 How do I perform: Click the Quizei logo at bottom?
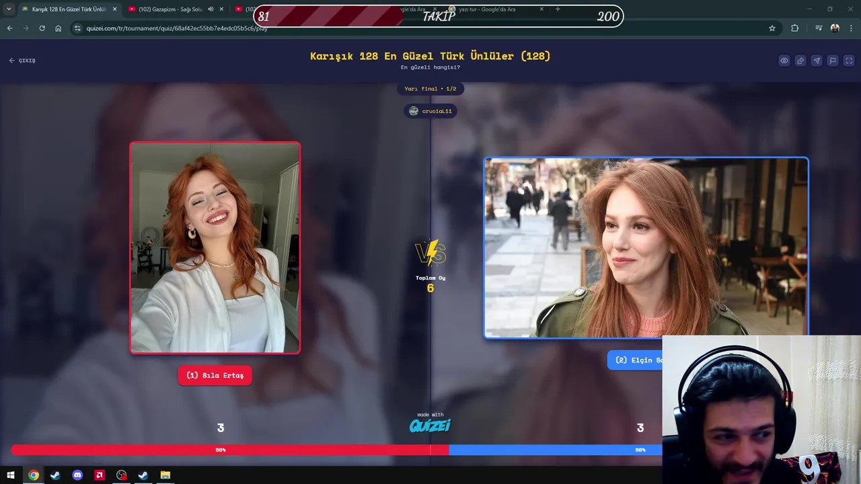[x=430, y=426]
